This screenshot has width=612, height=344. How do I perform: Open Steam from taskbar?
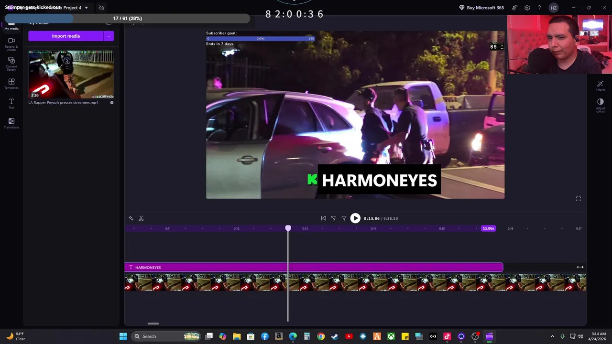[335, 336]
